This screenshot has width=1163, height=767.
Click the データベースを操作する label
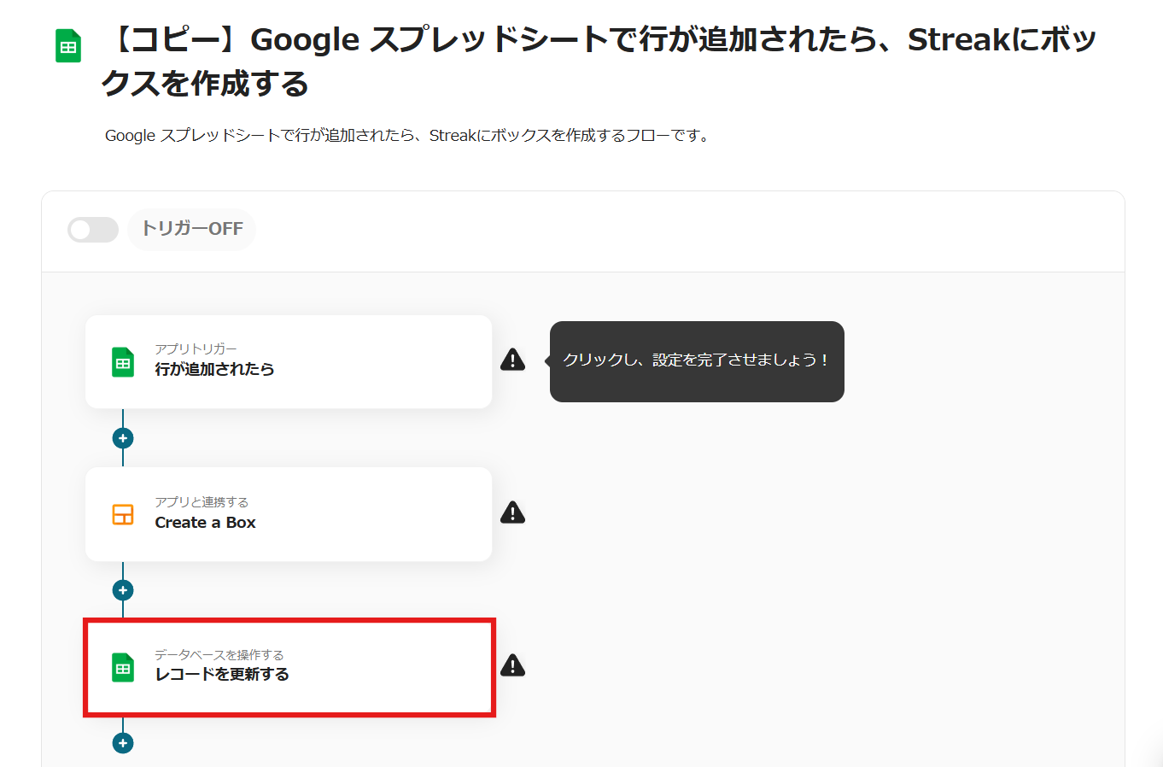point(219,655)
